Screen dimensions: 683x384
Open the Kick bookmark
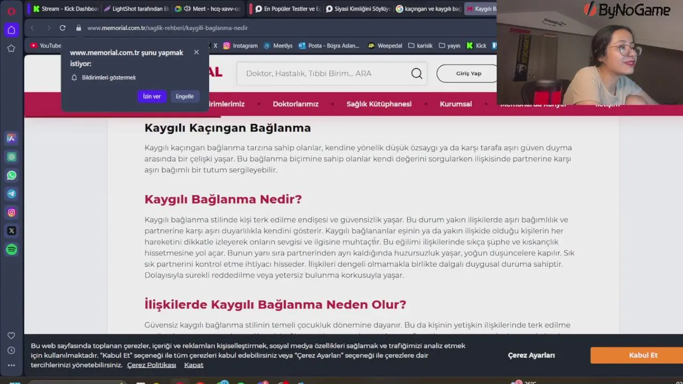476,46
